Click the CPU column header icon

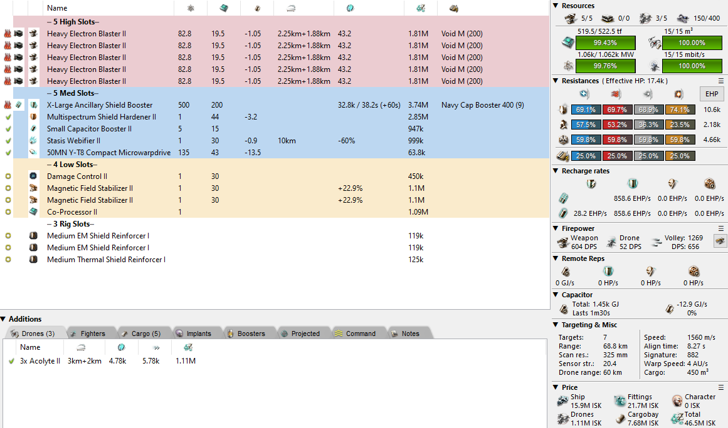[x=223, y=8]
